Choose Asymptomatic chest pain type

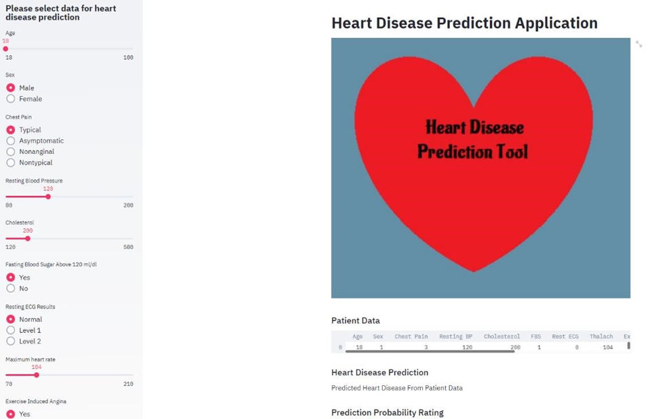click(x=11, y=140)
